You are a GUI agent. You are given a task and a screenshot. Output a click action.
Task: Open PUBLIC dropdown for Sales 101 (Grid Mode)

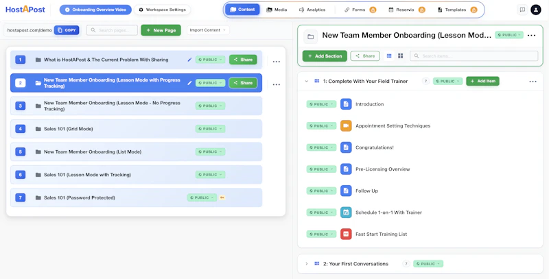pyautogui.click(x=210, y=129)
